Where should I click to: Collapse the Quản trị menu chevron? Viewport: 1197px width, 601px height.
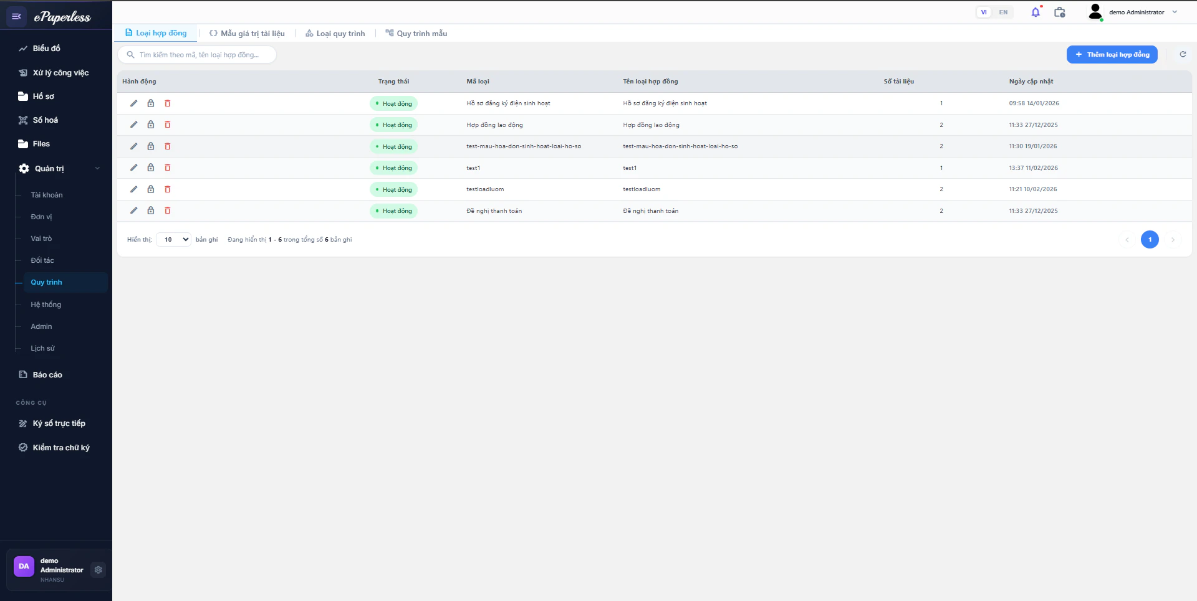pyautogui.click(x=97, y=169)
